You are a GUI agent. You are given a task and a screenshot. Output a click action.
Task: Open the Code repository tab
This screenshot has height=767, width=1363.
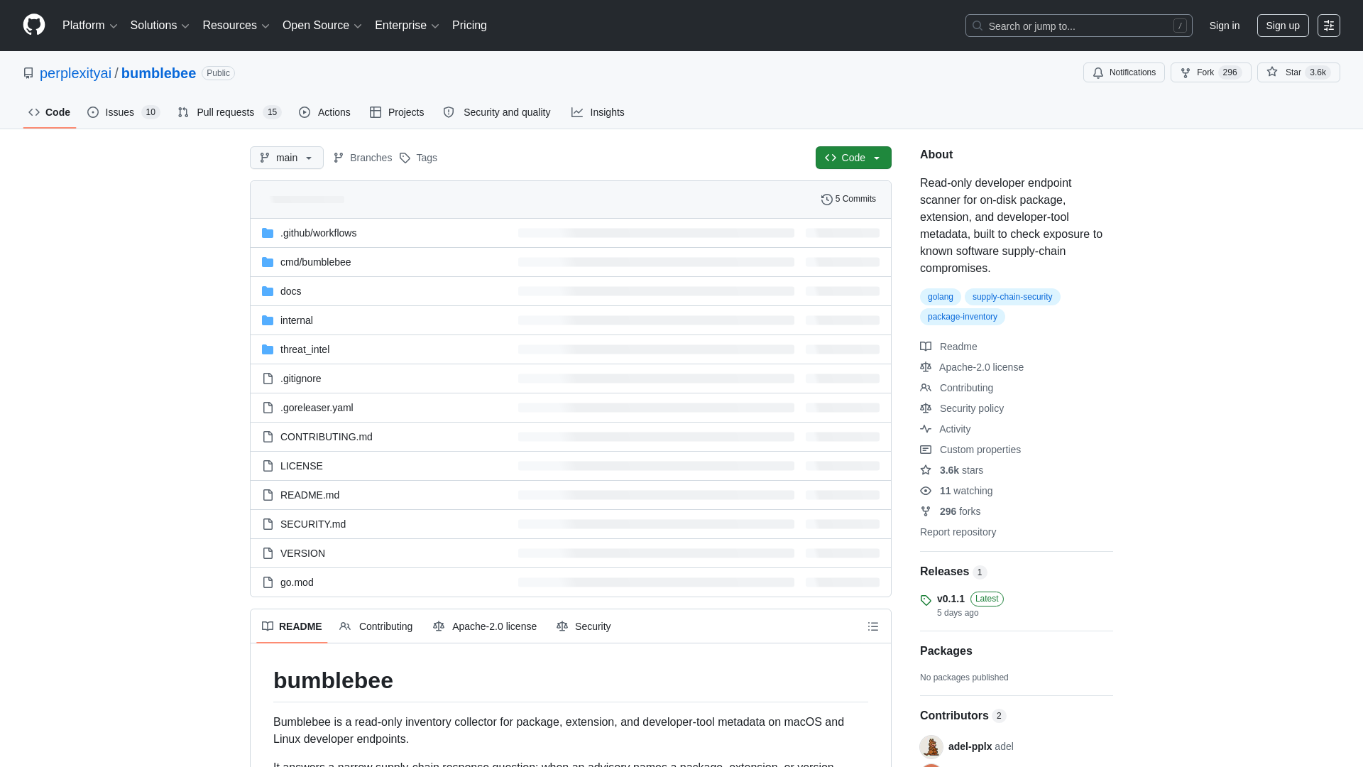point(50,112)
